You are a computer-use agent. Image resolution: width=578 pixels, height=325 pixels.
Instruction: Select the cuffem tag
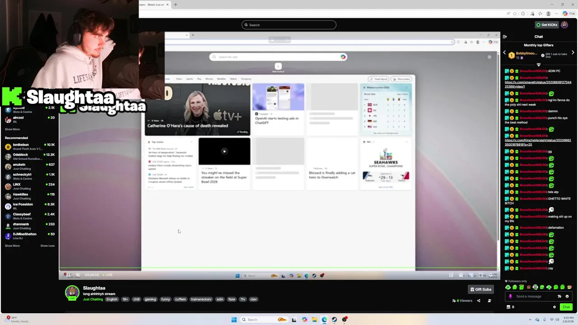click(180, 299)
